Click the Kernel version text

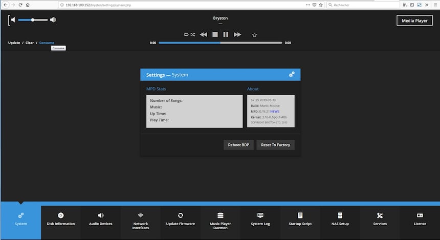tap(269, 117)
